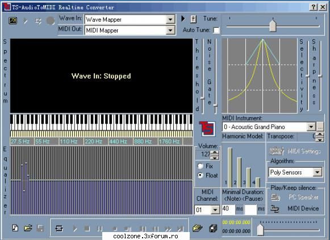This screenshot has width=330, height=240.
Task: Click the '27.5 Hz' frequency label
Action: click(20, 142)
